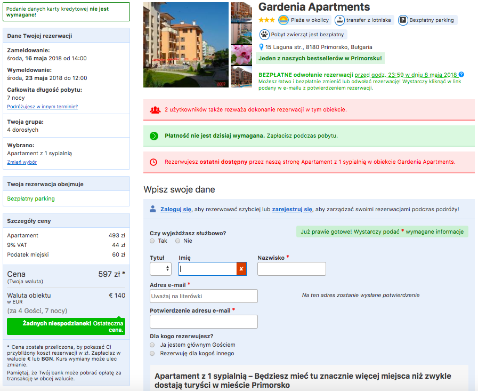Click the Zmień wybór link

coord(22,162)
